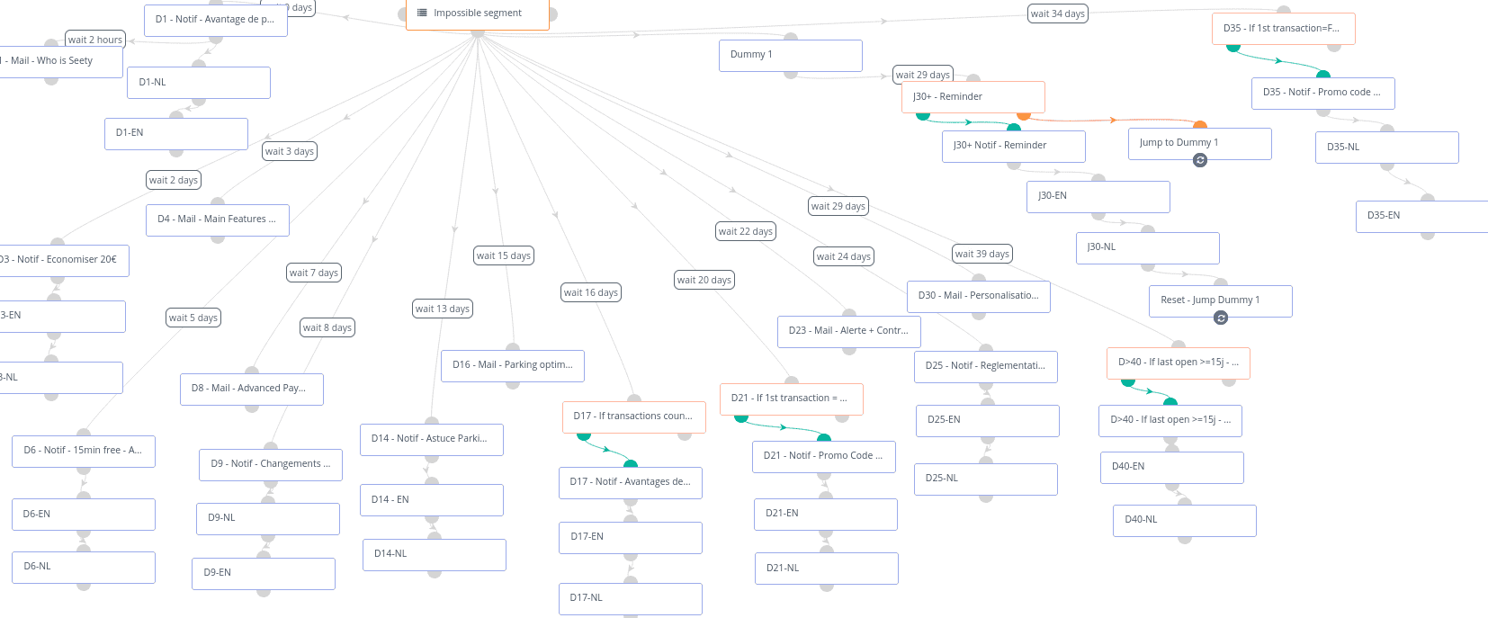Viewport: 1488px width, 618px height.
Task: Click green connector dot below D21 - If 1st transaction
Action: point(741,417)
